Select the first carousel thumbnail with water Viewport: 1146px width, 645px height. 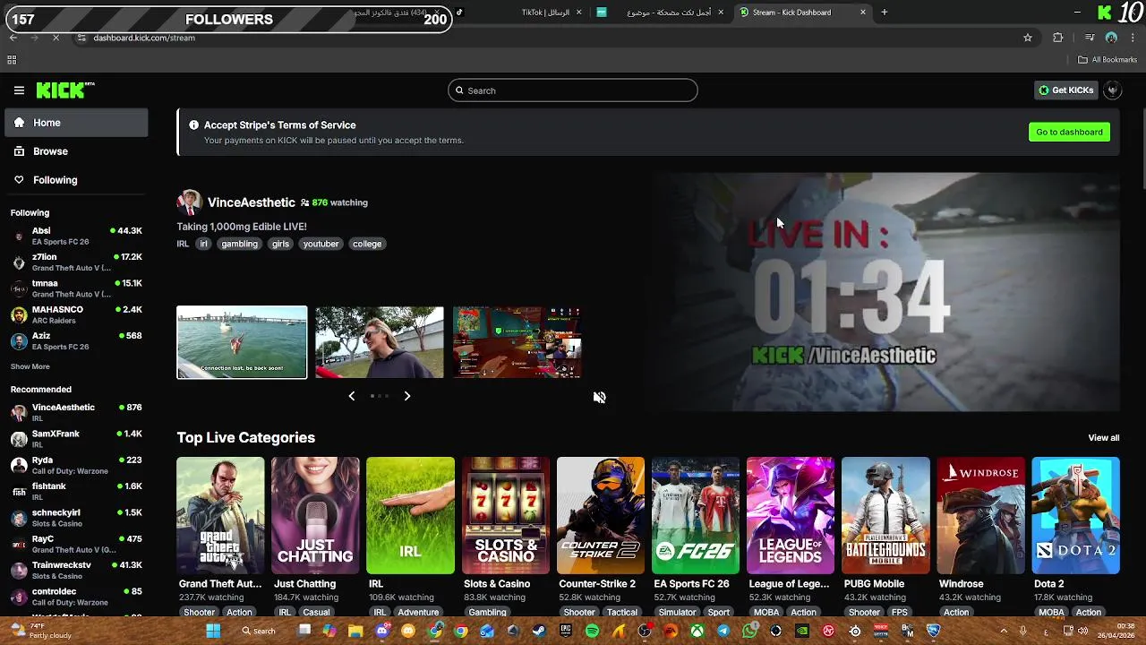[x=242, y=342]
